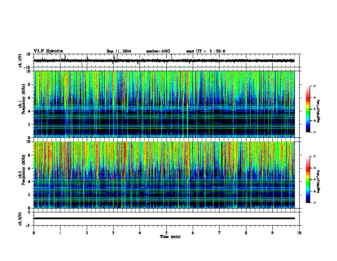The height and width of the screenshot is (261, 337).
Task: Click time axis tick label "5" at bottom
Action: point(166,233)
